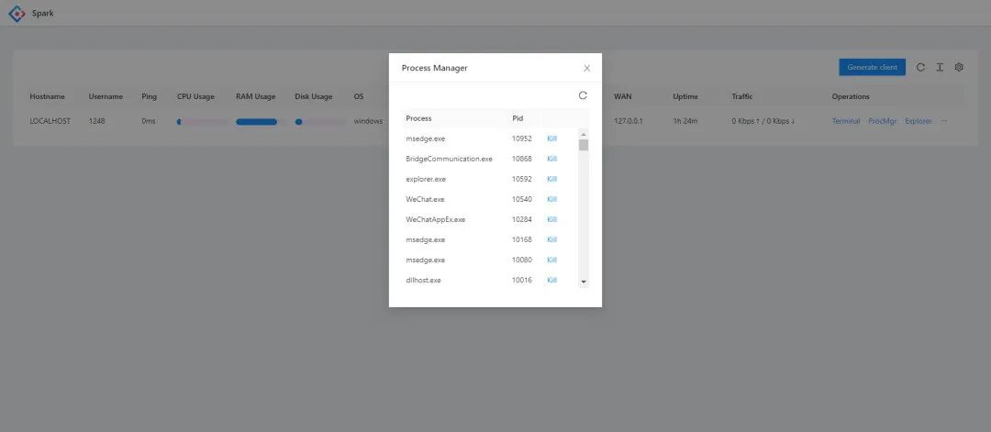The height and width of the screenshot is (432, 991).
Task: Click pid value 10592
Action: [522, 179]
